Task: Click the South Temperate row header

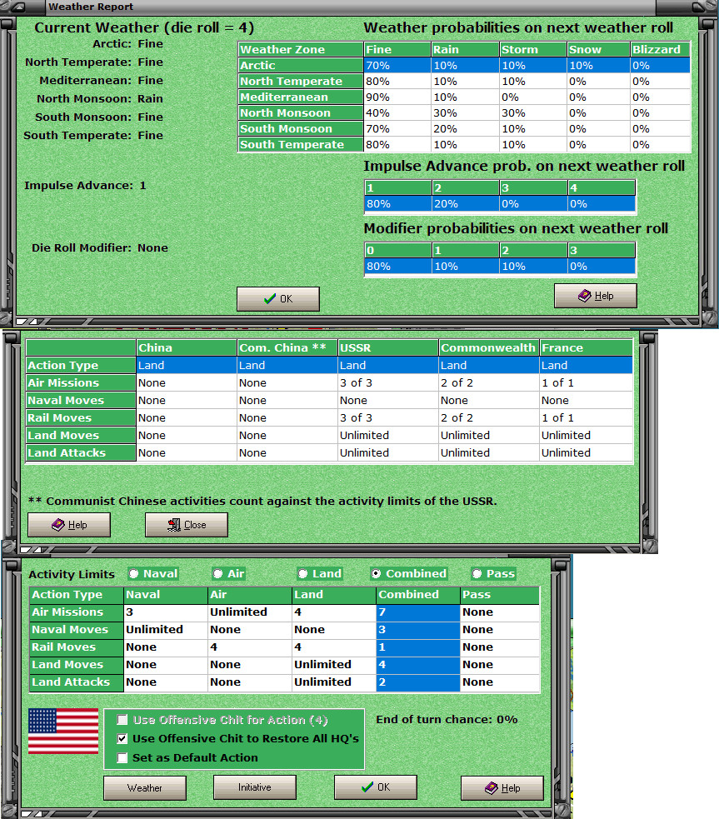Action: click(301, 145)
